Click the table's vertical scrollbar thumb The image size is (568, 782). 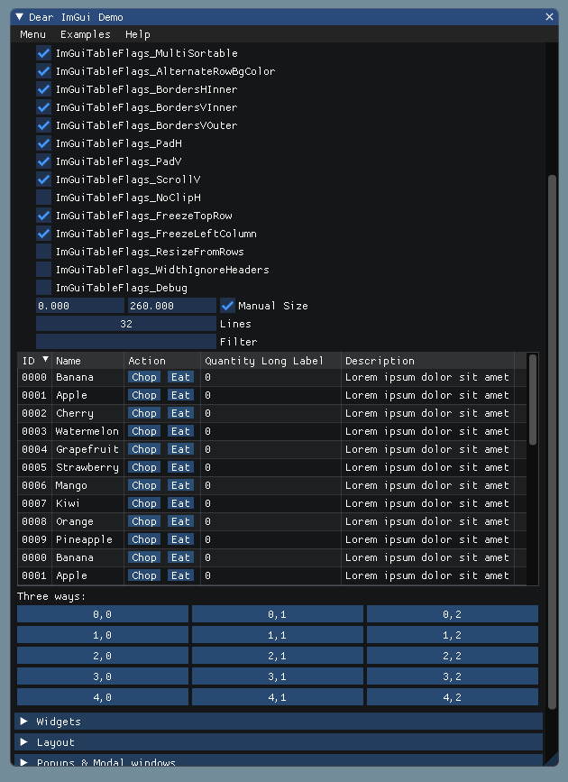pyautogui.click(x=533, y=400)
